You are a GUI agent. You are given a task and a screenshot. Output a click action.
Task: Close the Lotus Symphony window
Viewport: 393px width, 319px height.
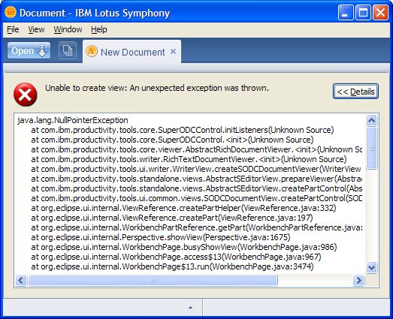coord(380,12)
